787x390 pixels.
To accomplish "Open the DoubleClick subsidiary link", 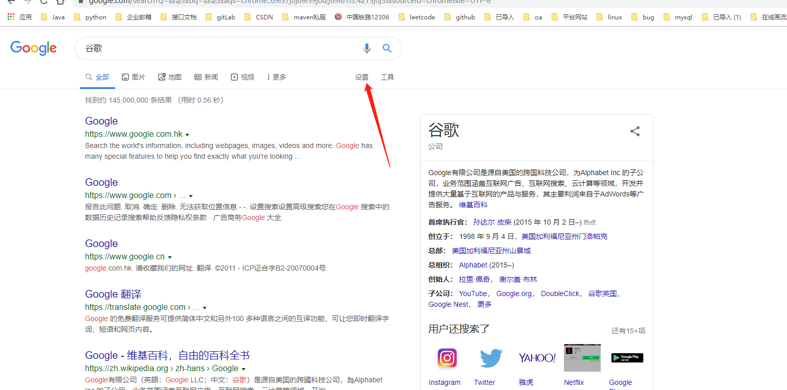I will click(x=560, y=294).
